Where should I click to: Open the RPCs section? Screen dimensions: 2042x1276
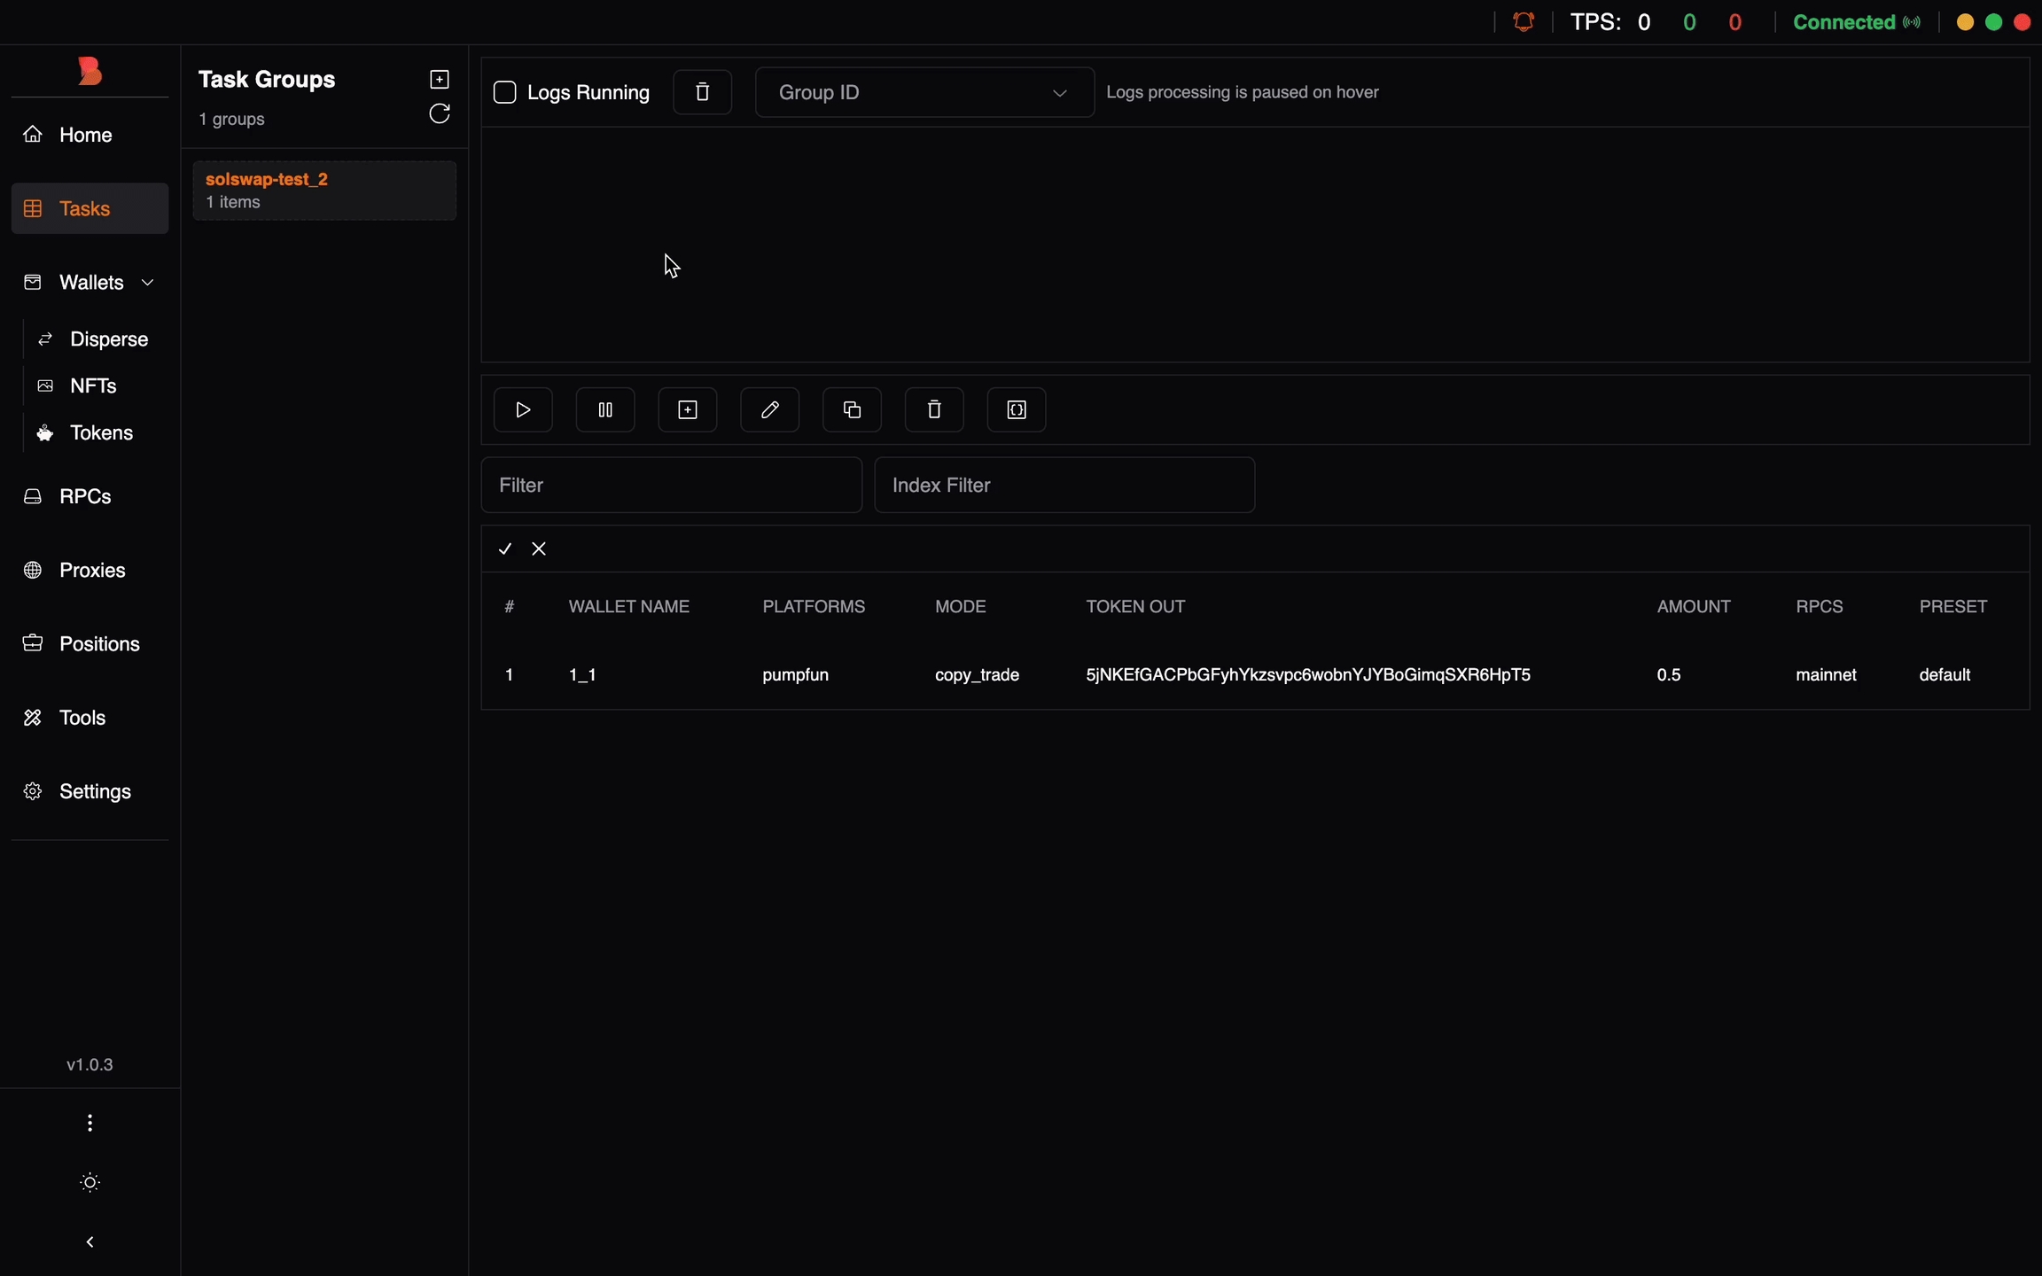pos(85,496)
